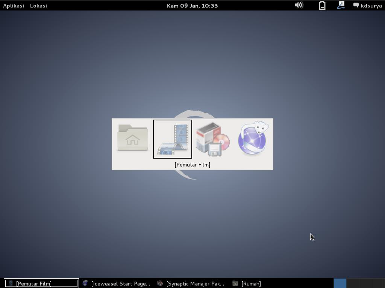Bring up Synaptic Manajer Paket from taskbar
Image resolution: width=385 pixels, height=288 pixels.
coord(192,283)
